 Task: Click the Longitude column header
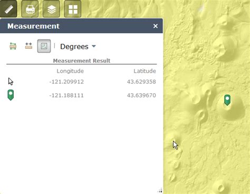(x=70, y=71)
